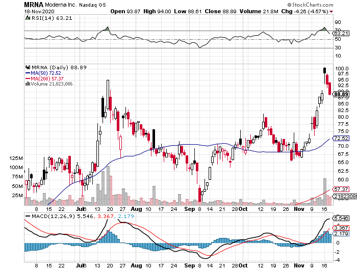Click the Nov label on price chart date axis

click(299, 209)
